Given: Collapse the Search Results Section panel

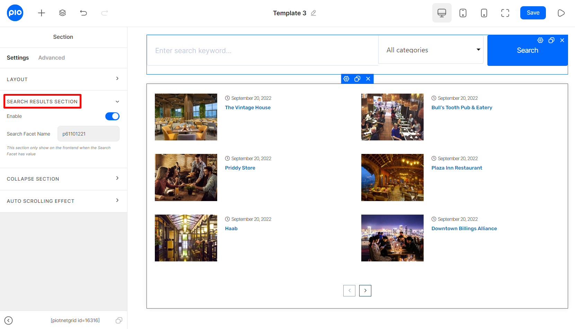Looking at the screenshot, I should coord(117,101).
